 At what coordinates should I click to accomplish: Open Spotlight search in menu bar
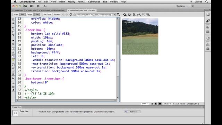(207, 2)
